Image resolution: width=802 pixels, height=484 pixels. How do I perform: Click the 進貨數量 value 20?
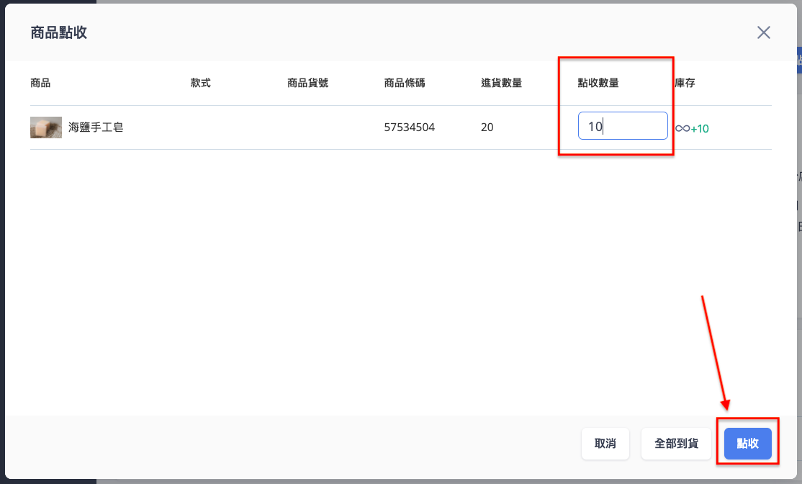487,127
